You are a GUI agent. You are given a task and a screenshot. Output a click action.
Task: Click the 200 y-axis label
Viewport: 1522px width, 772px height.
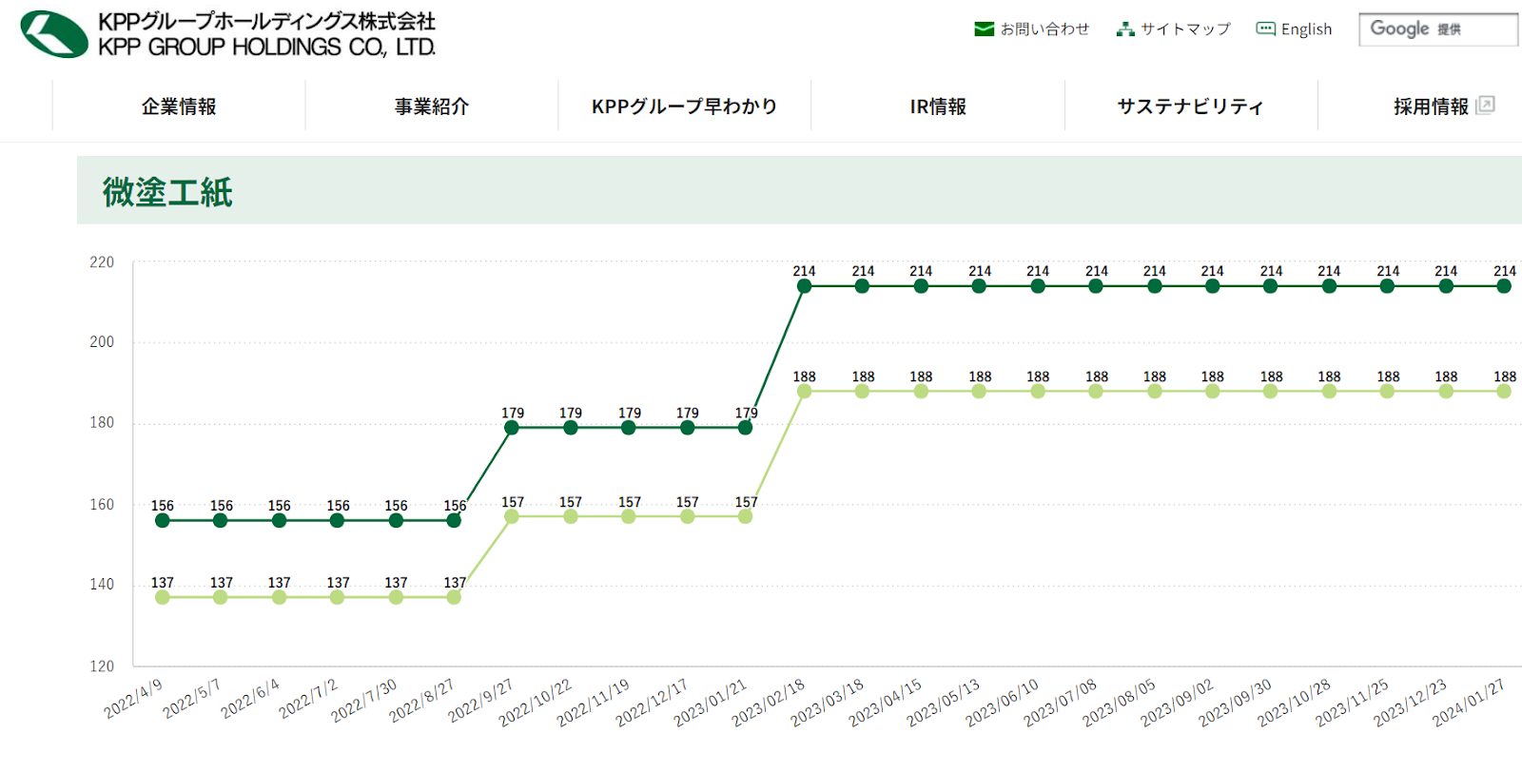[102, 342]
